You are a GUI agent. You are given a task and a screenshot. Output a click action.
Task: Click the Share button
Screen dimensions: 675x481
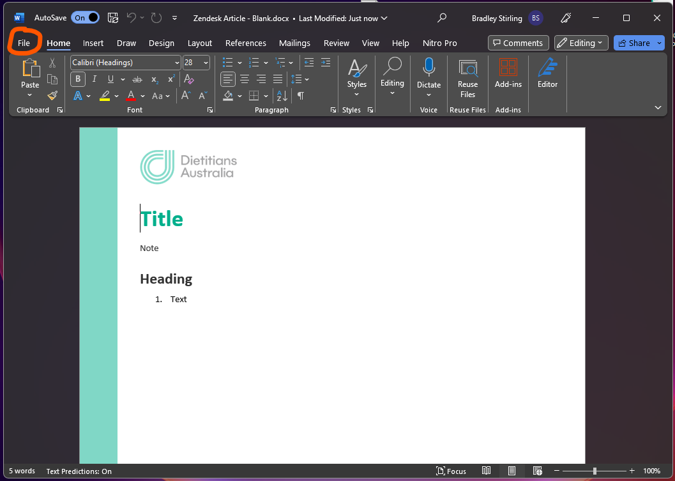635,43
